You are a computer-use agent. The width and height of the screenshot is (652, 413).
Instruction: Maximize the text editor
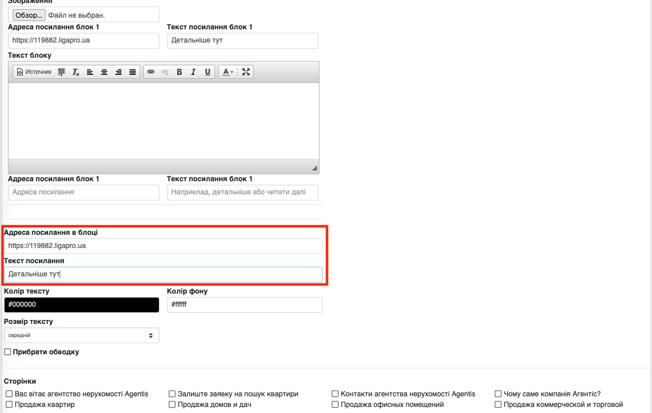(246, 72)
